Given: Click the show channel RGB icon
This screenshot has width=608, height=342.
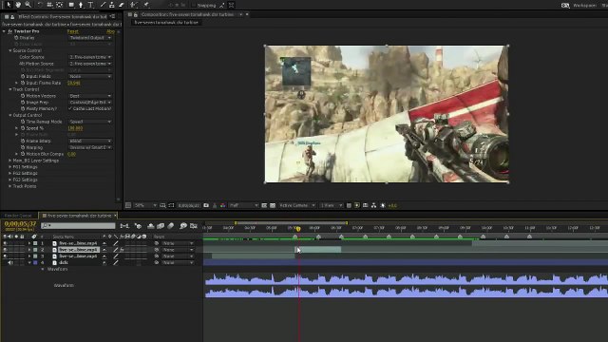Looking at the screenshot, I should [223, 205].
